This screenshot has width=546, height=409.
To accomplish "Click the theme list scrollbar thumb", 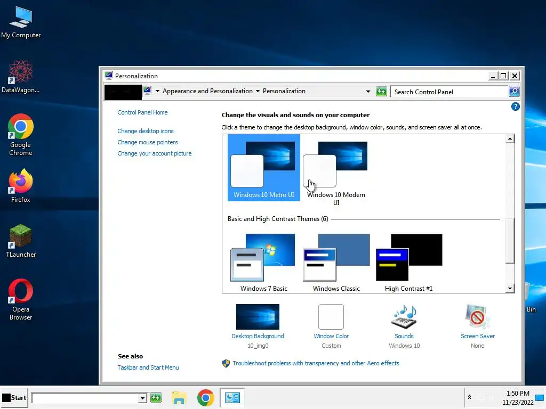I will (510, 240).
